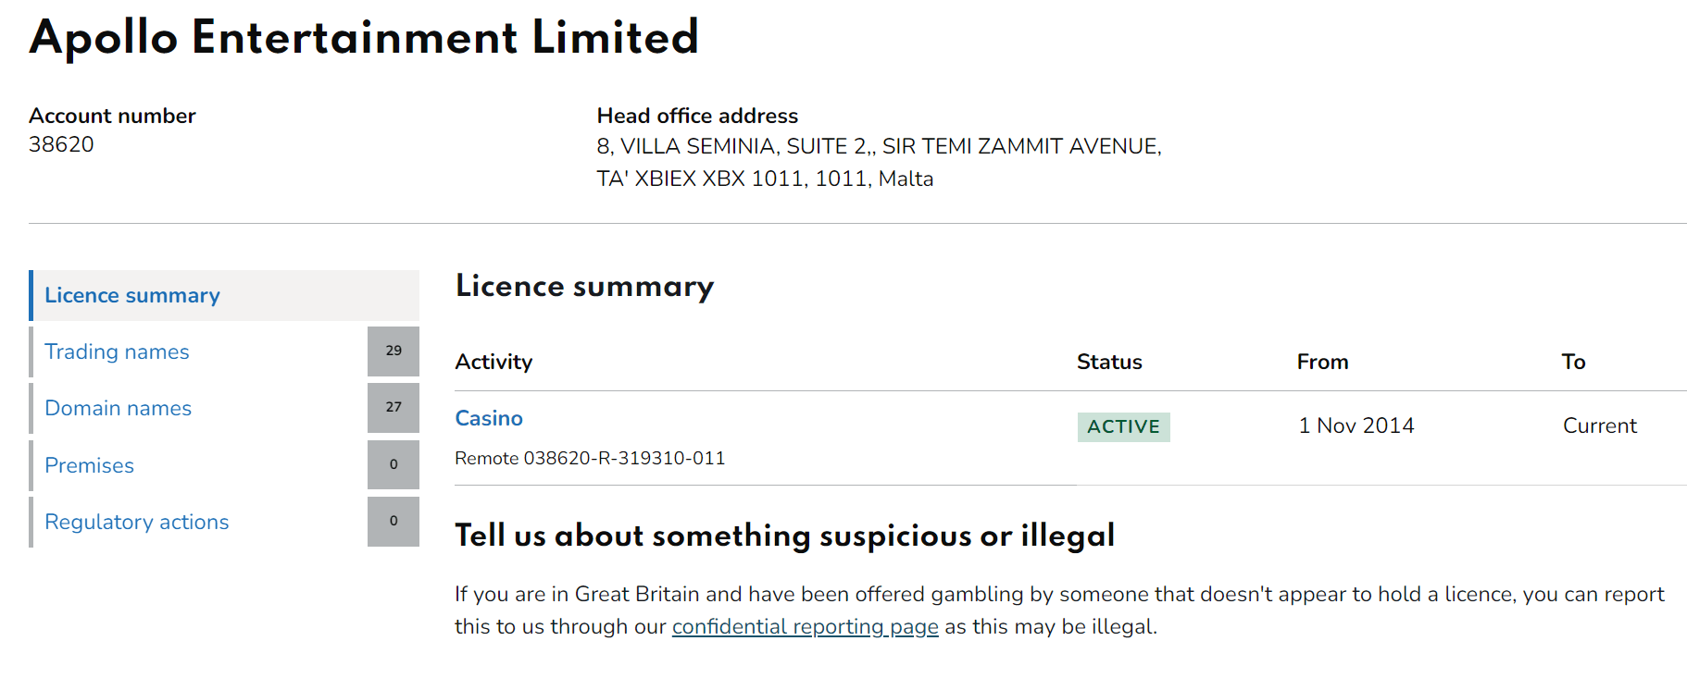Image resolution: width=1687 pixels, height=678 pixels.
Task: Click the account number 38620
Action: point(61,145)
